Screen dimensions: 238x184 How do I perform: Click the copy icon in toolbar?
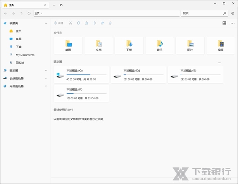point(79,23)
